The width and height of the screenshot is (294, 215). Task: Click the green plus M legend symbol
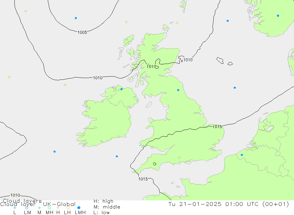pyautogui.click(x=39, y=208)
